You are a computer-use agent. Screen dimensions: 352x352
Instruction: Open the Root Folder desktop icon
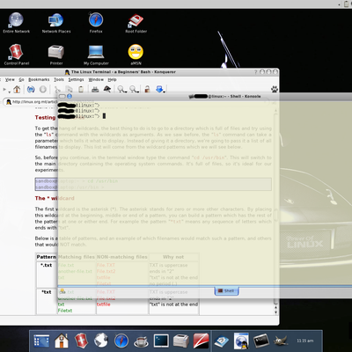(x=136, y=23)
